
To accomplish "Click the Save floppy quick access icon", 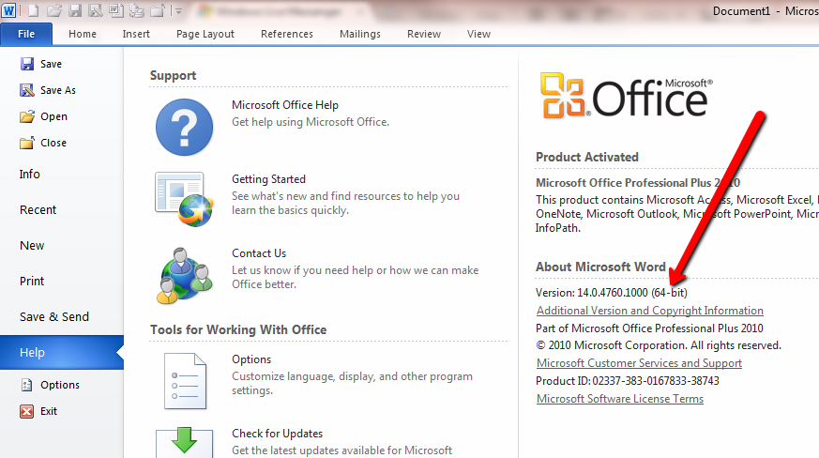I will 75,10.
